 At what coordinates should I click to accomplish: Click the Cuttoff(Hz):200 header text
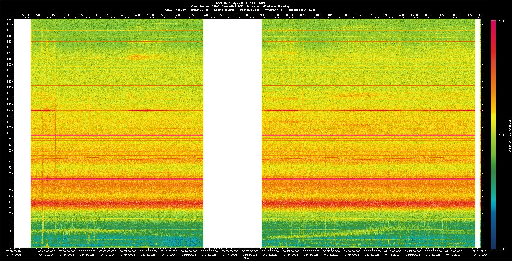[175, 10]
